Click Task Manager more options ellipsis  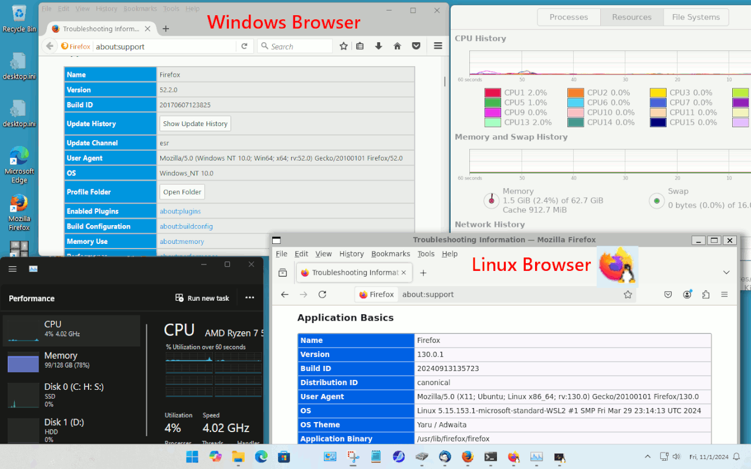click(x=250, y=298)
